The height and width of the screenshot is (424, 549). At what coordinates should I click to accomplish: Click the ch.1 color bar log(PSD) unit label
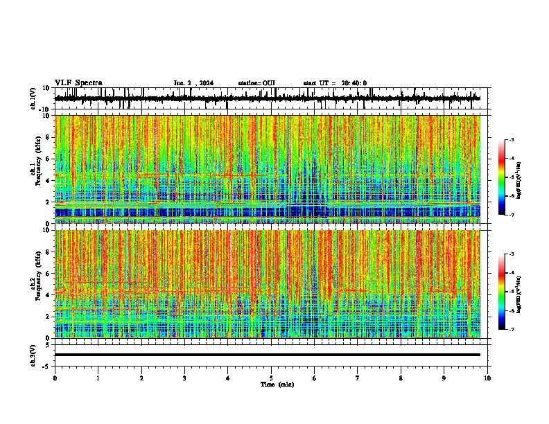pyautogui.click(x=519, y=180)
